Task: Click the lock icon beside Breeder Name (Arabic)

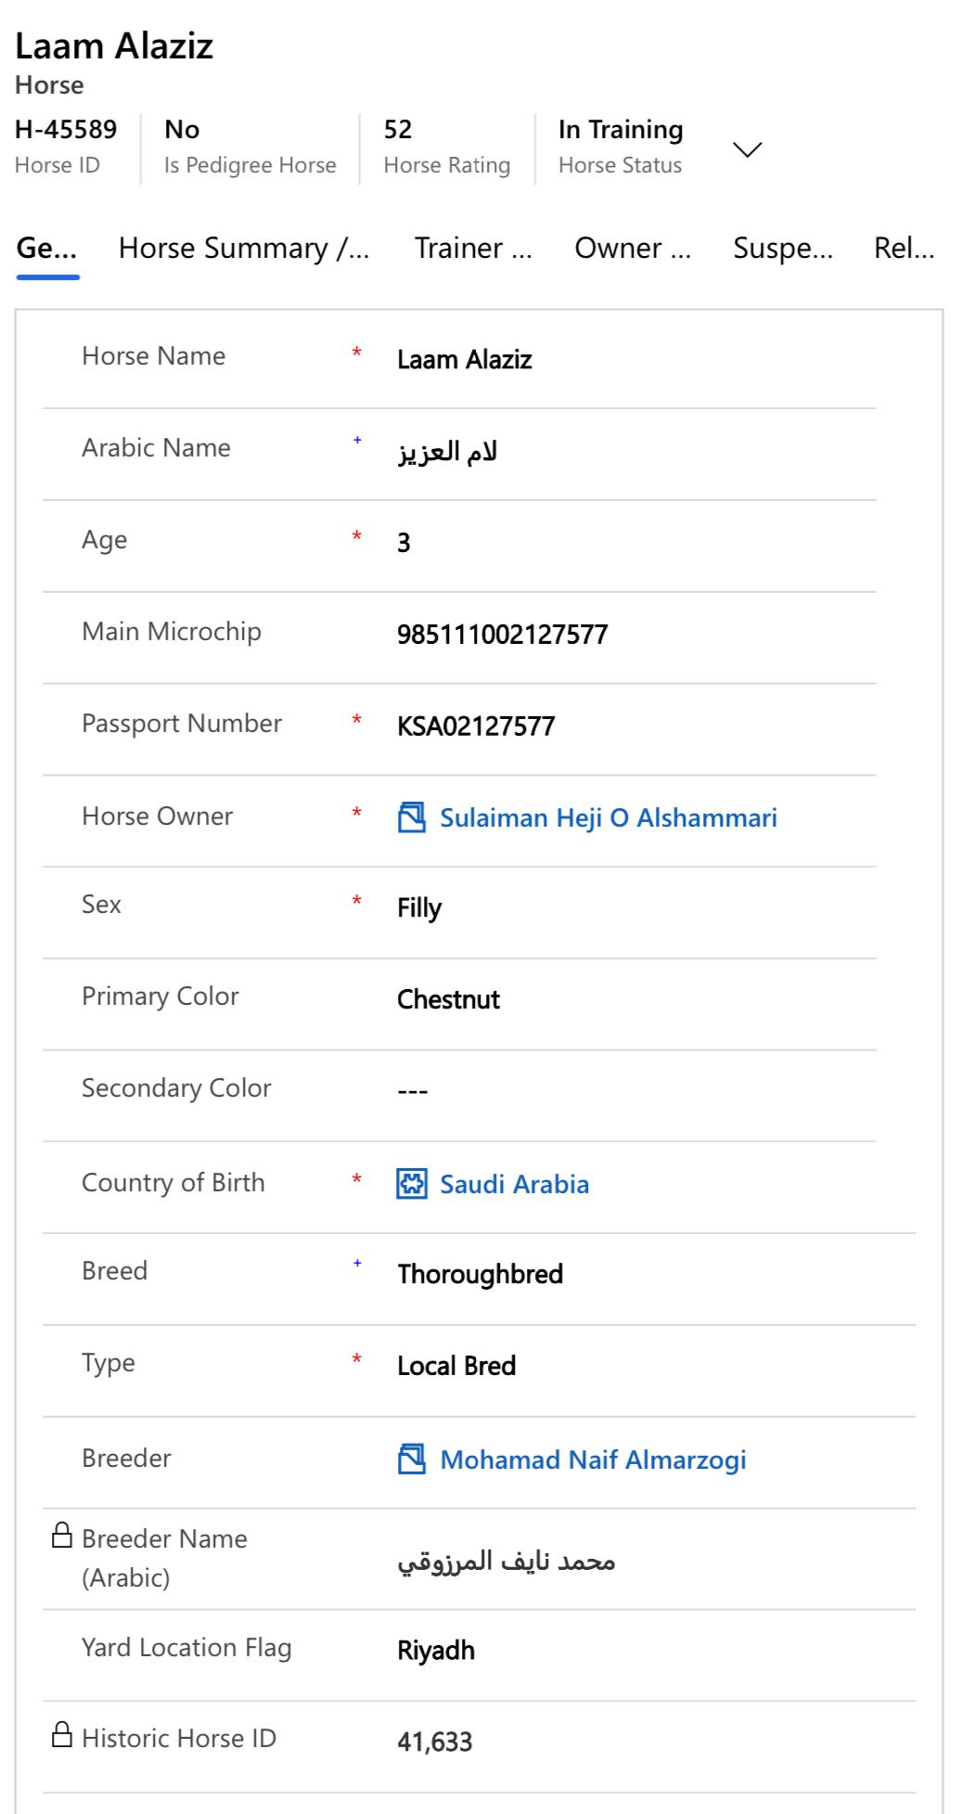Action: 61,1537
